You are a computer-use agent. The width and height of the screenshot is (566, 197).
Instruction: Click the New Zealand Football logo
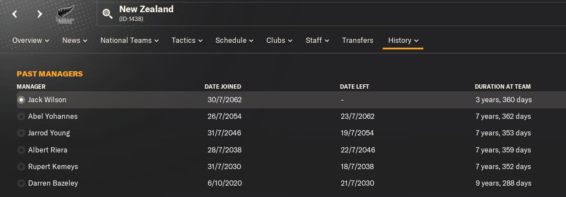(65, 14)
